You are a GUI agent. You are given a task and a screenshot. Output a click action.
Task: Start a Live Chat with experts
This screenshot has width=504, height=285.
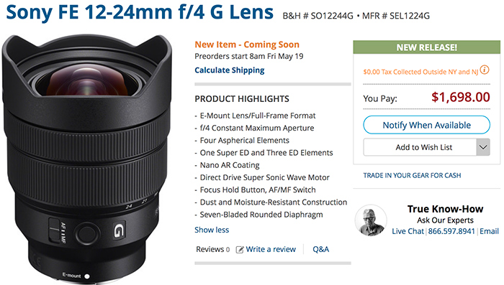tap(408, 231)
